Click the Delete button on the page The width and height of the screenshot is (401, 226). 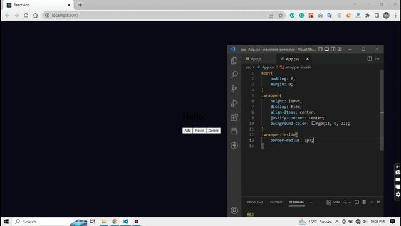point(213,131)
